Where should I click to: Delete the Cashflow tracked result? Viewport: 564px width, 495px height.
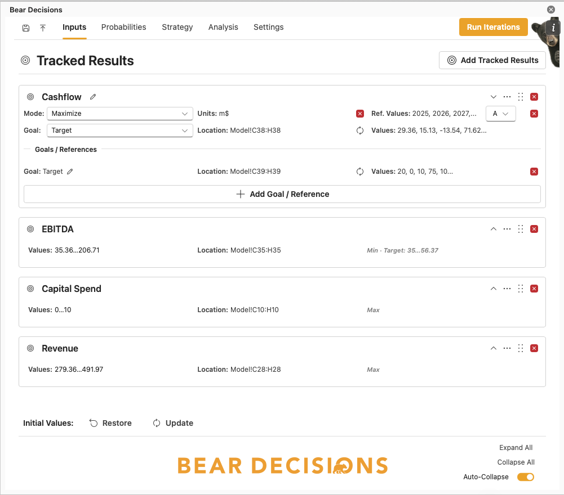(x=534, y=97)
